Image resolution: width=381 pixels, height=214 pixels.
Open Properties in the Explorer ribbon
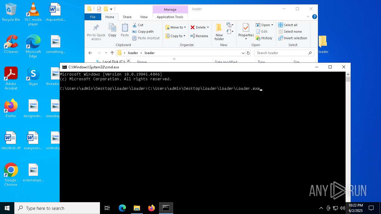[x=246, y=32]
